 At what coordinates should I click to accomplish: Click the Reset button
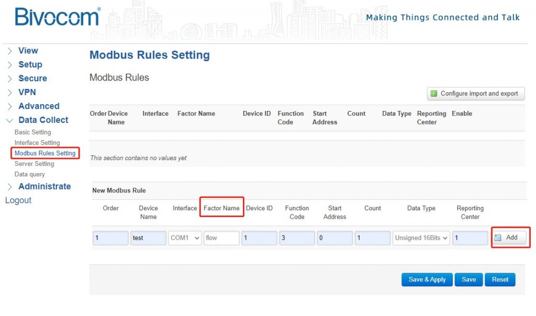click(x=500, y=279)
